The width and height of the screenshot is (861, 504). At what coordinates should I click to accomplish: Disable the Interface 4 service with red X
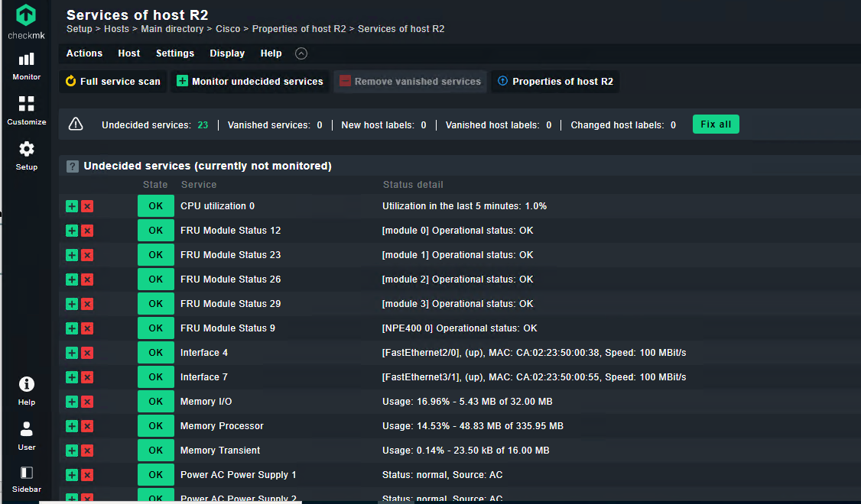[x=87, y=353]
